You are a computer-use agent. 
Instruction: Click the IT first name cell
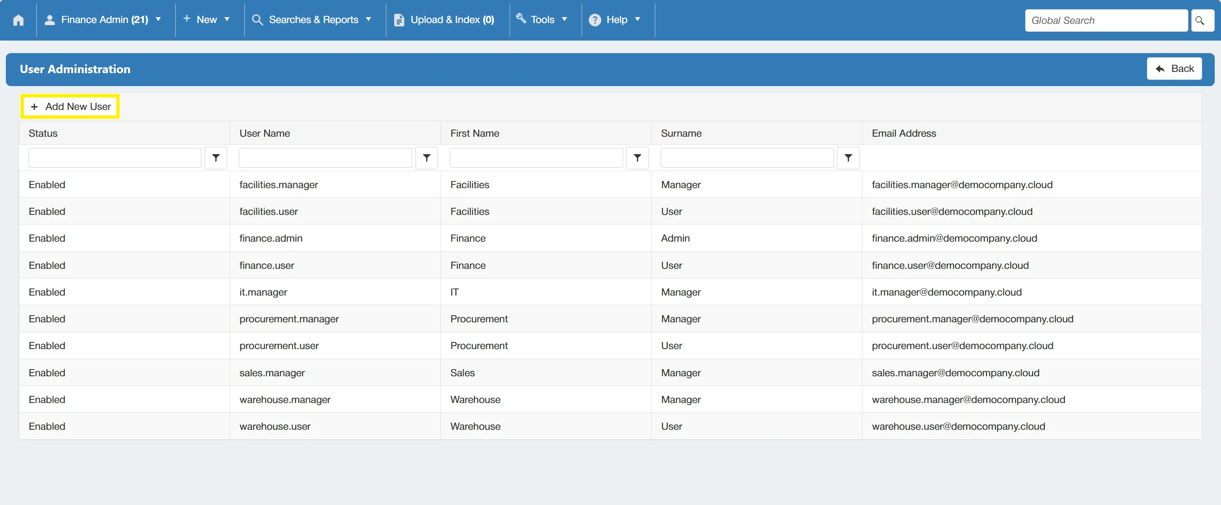pyautogui.click(x=454, y=292)
